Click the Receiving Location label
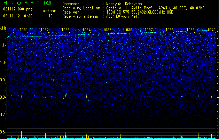 [x=81, y=8]
